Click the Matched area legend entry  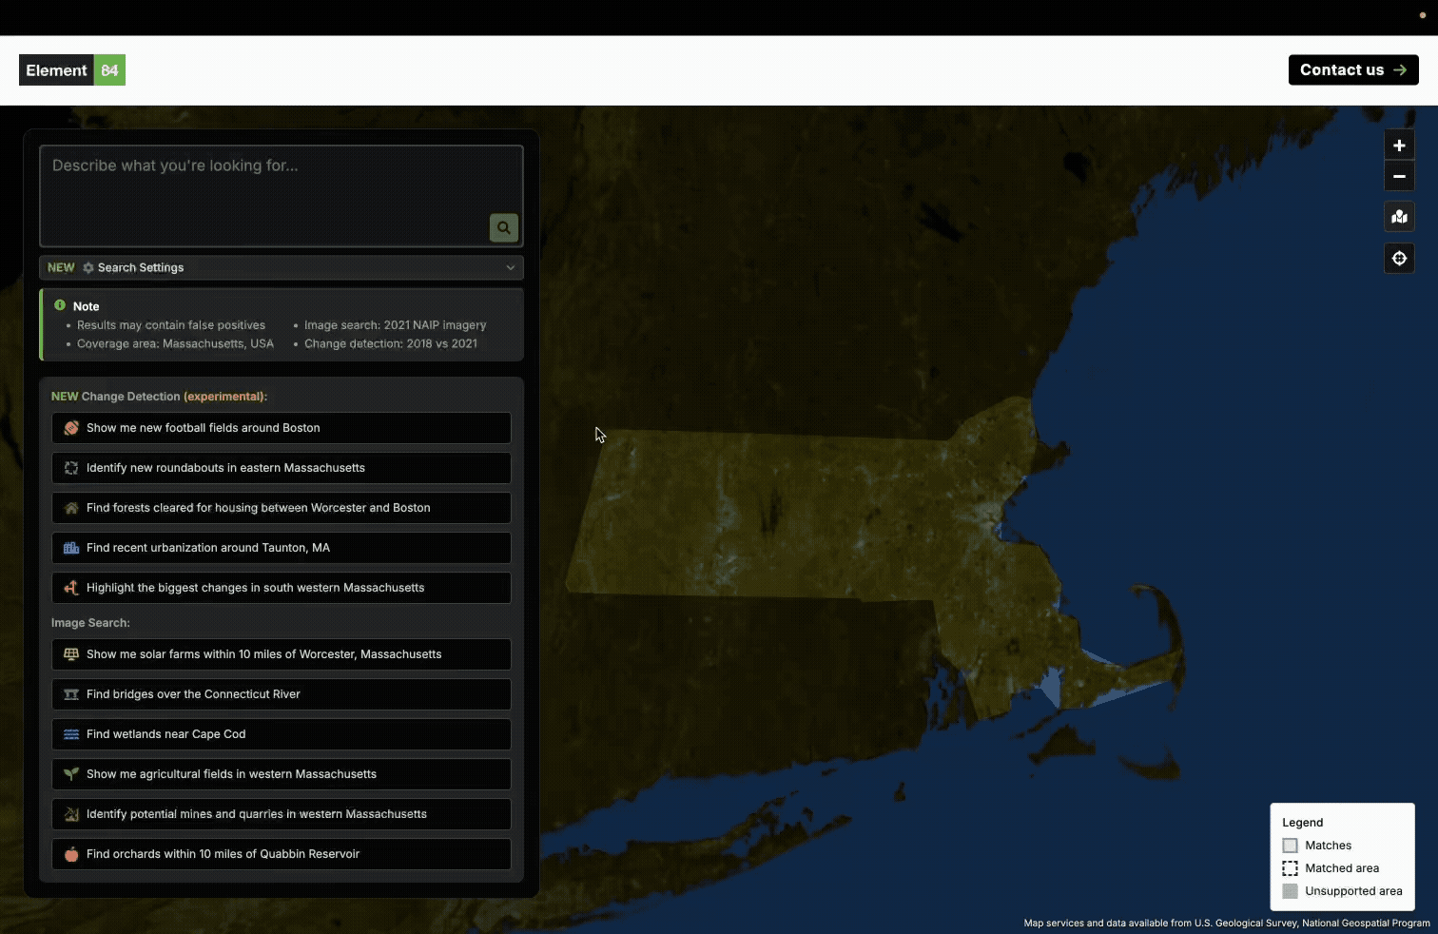click(1290, 868)
